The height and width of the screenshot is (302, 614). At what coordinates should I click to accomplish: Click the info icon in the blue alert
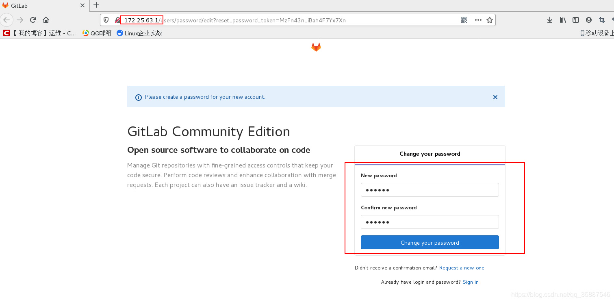[x=139, y=97]
